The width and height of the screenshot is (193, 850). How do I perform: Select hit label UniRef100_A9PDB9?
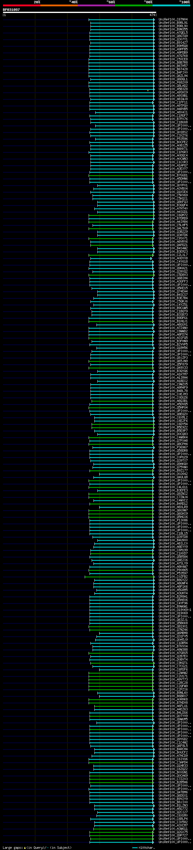click(173, 52)
